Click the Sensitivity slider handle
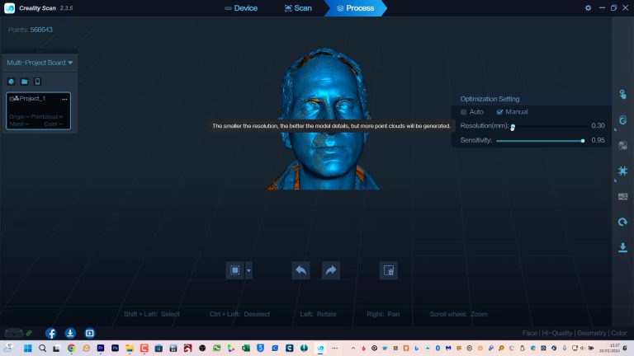The width and height of the screenshot is (634, 356). (583, 140)
